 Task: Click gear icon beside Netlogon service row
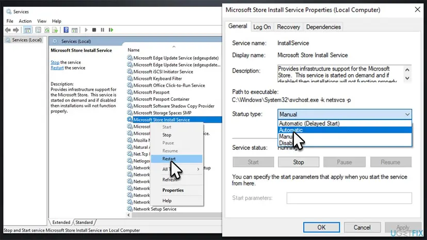(x=130, y=161)
